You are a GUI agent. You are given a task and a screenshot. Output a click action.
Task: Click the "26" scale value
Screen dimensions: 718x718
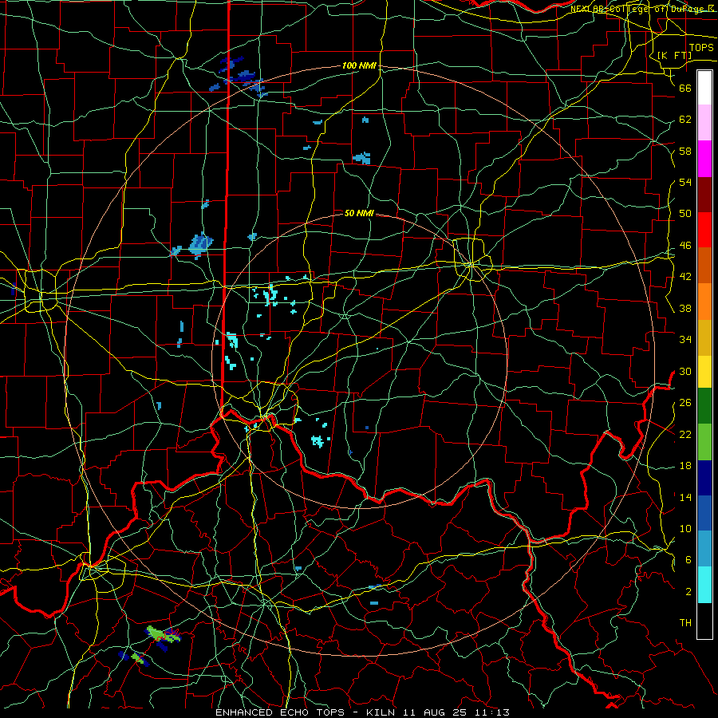point(685,403)
